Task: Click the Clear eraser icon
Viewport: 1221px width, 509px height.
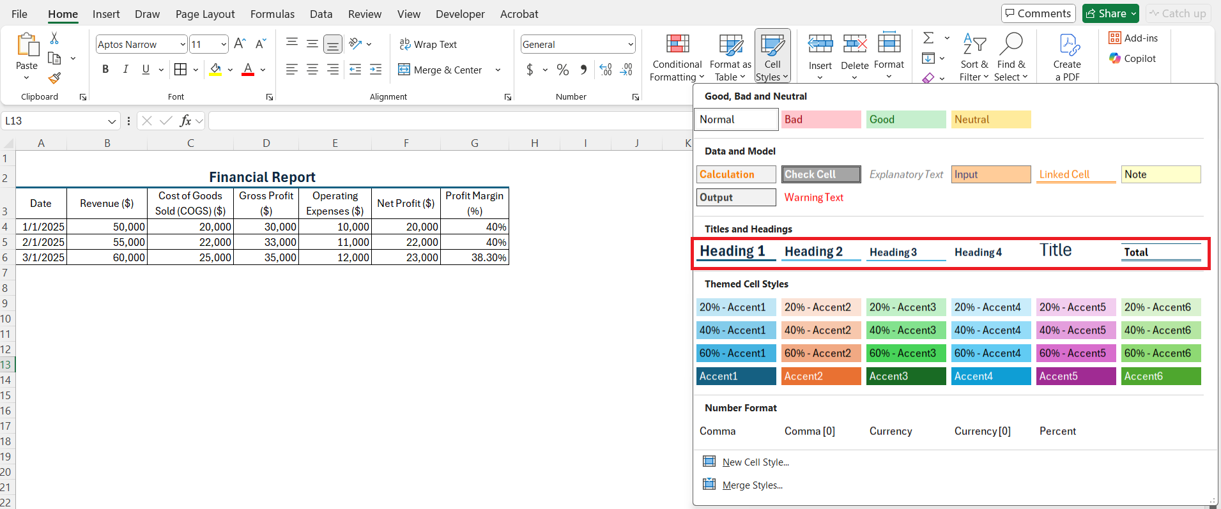Action: [x=928, y=78]
